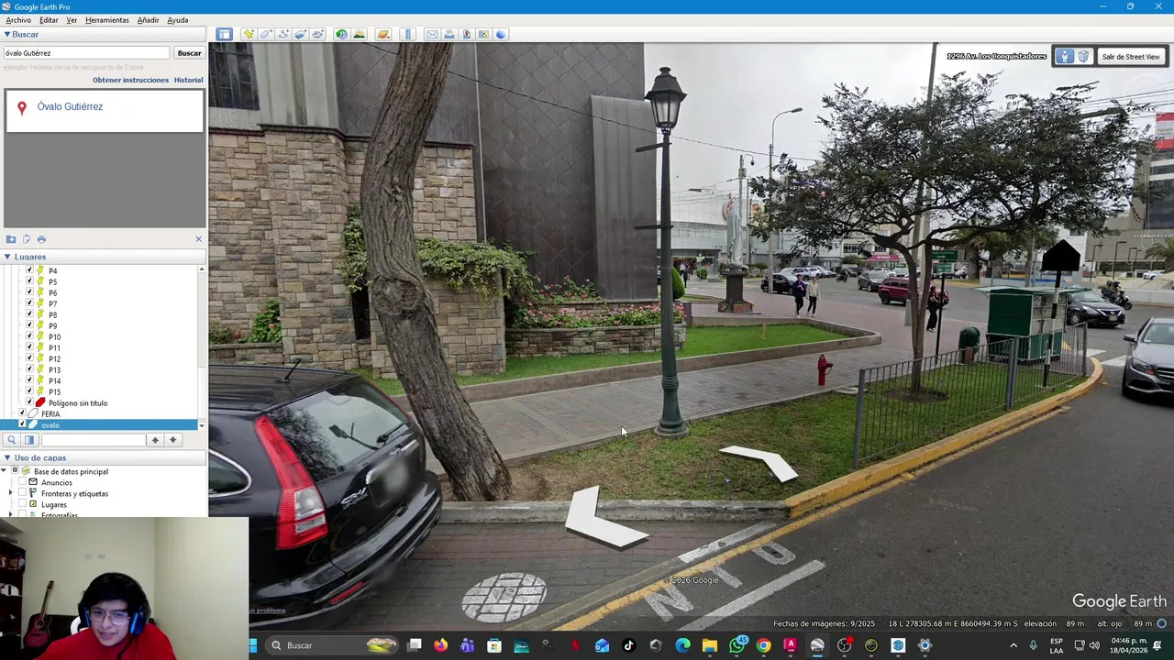The width and height of the screenshot is (1174, 660).
Task: Uncheck the P4 placemark checkbox
Action: click(x=29, y=270)
